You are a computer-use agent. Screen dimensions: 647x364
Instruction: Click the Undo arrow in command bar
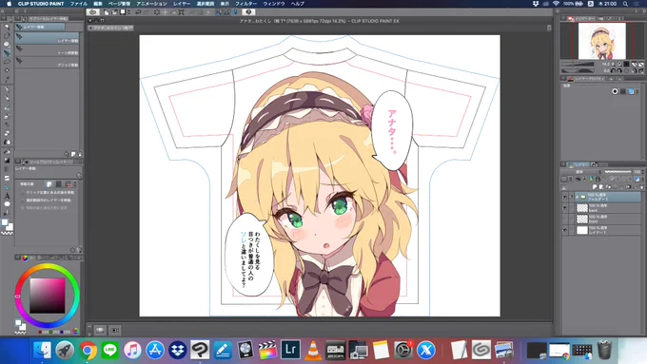(x=138, y=12)
